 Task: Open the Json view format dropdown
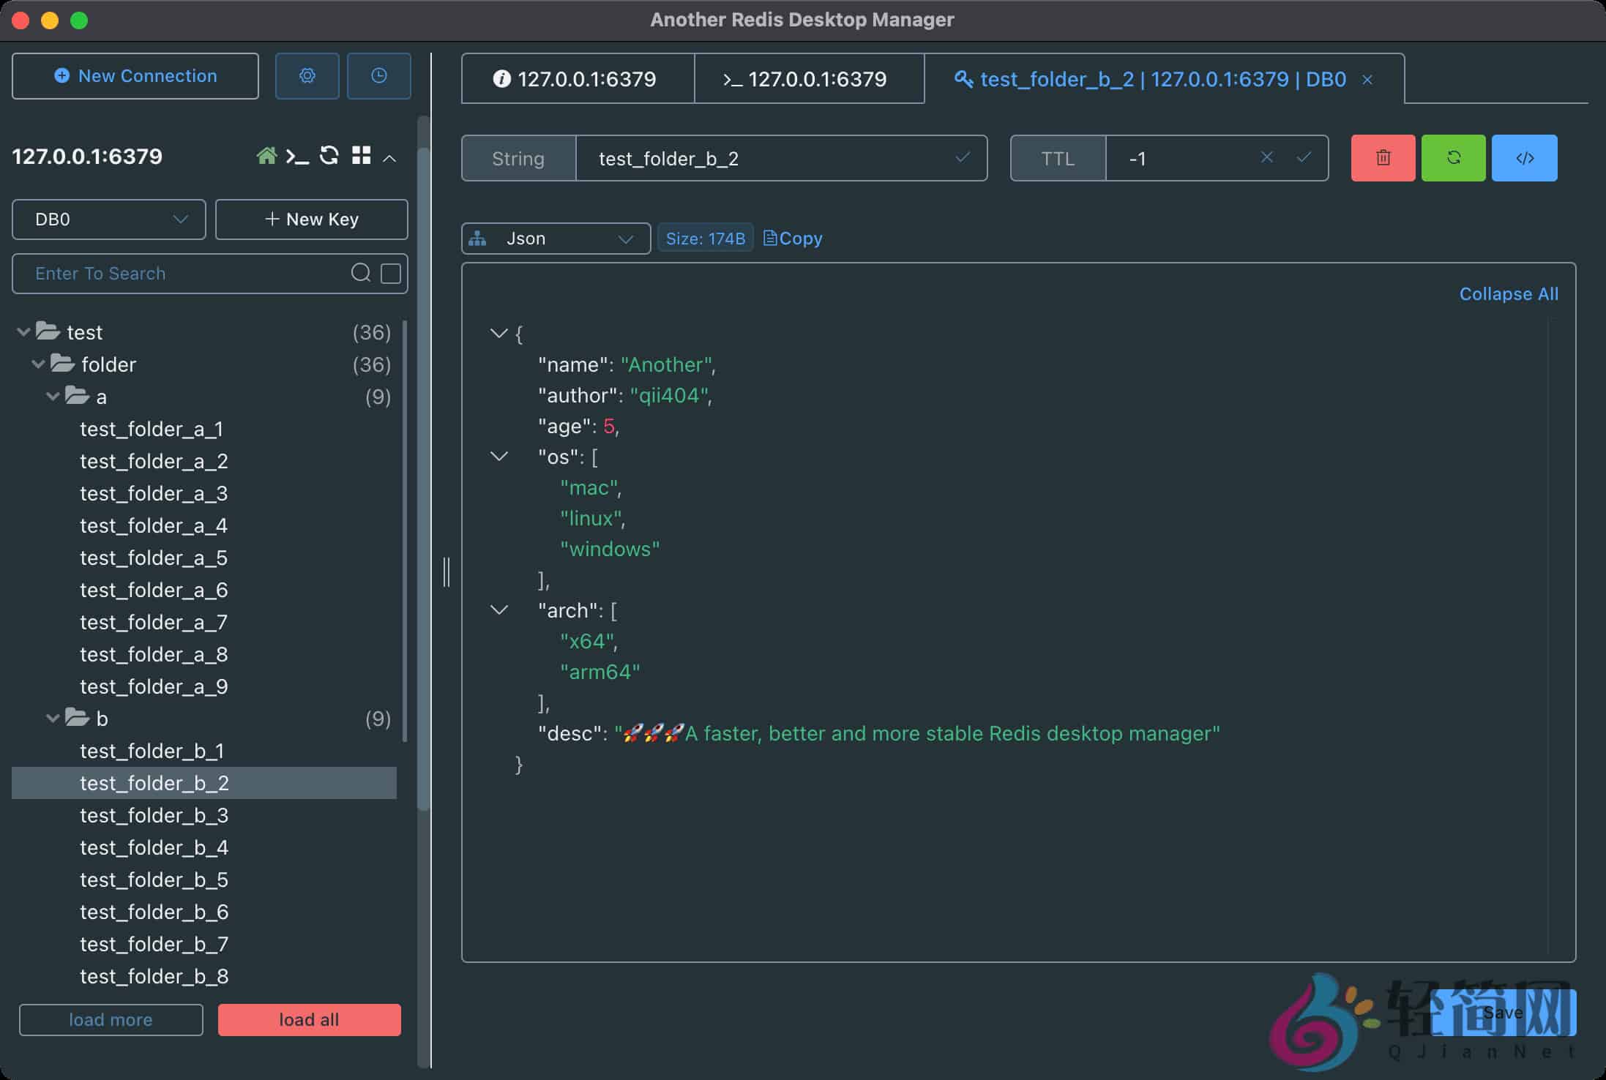pyautogui.click(x=554, y=238)
